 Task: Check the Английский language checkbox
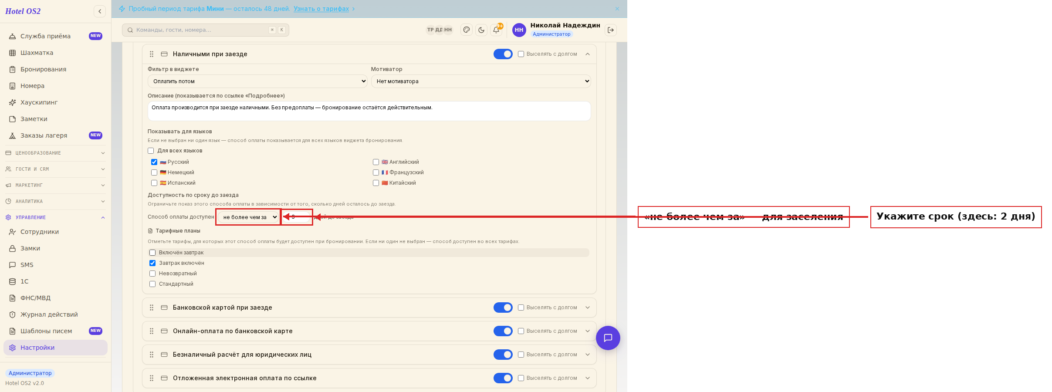[x=376, y=162]
